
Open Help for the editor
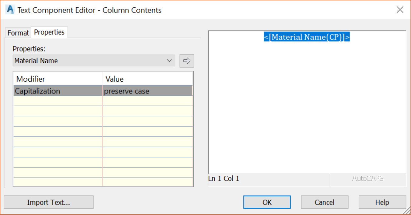coord(382,202)
